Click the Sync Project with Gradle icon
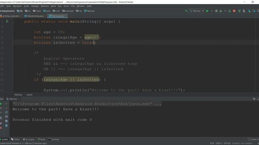The image size is (259, 145). (239, 11)
